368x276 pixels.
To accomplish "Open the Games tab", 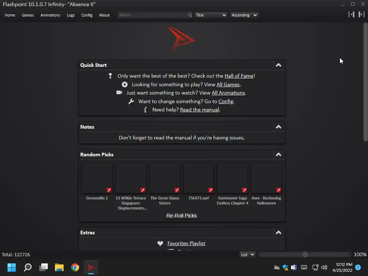I will coord(28,15).
